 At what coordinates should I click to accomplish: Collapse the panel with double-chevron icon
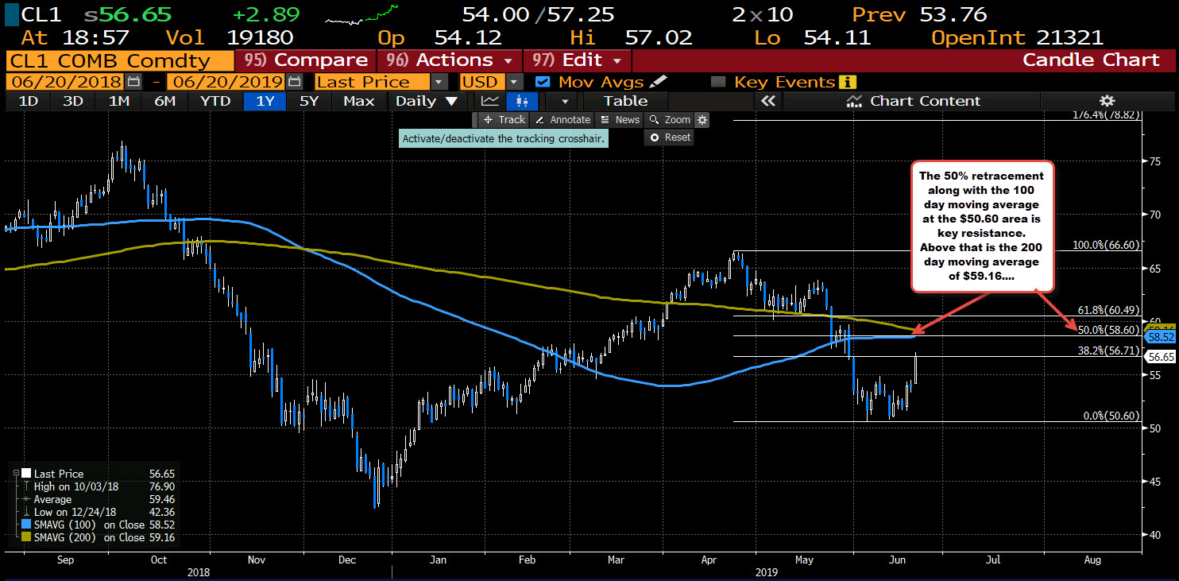(767, 101)
